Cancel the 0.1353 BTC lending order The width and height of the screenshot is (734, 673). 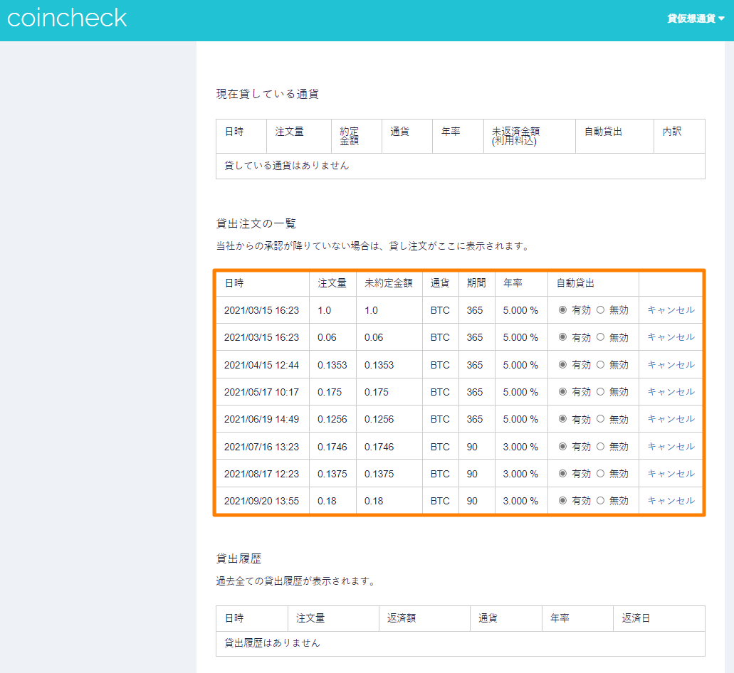click(x=671, y=365)
